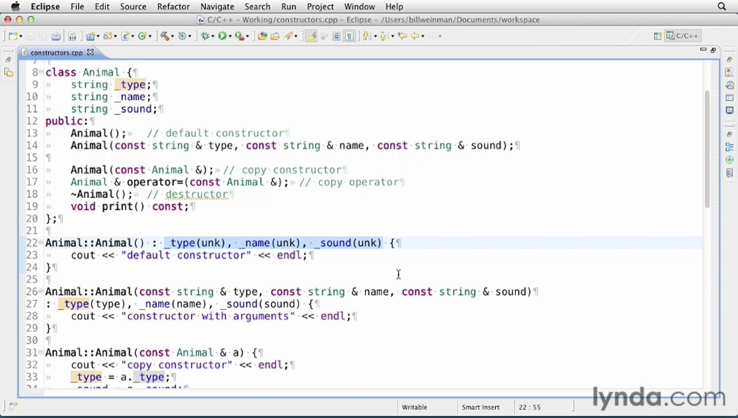
Task: Open the Console view from right trim
Action: tap(729, 110)
